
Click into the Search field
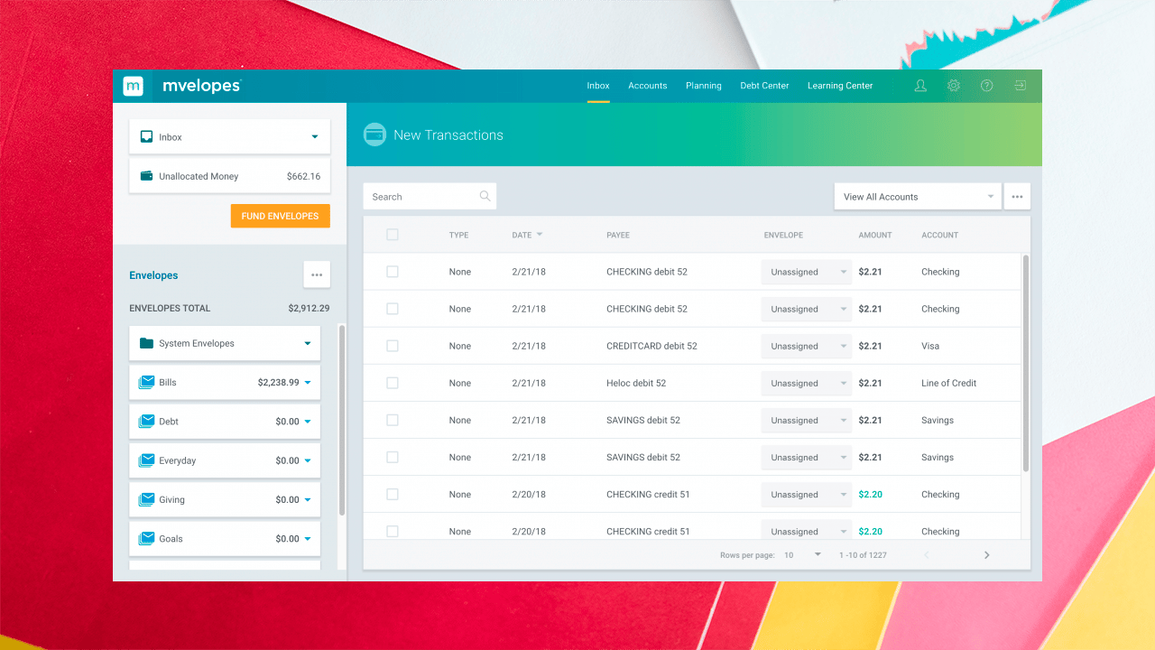point(430,197)
